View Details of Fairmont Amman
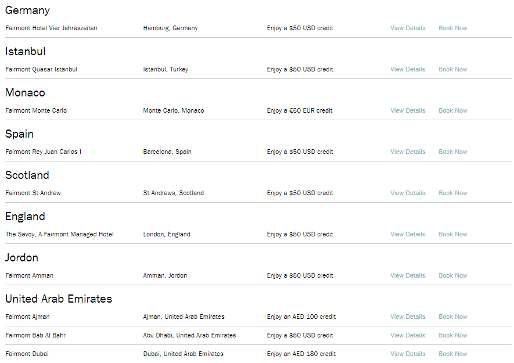The height and width of the screenshot is (363, 514). coord(408,276)
